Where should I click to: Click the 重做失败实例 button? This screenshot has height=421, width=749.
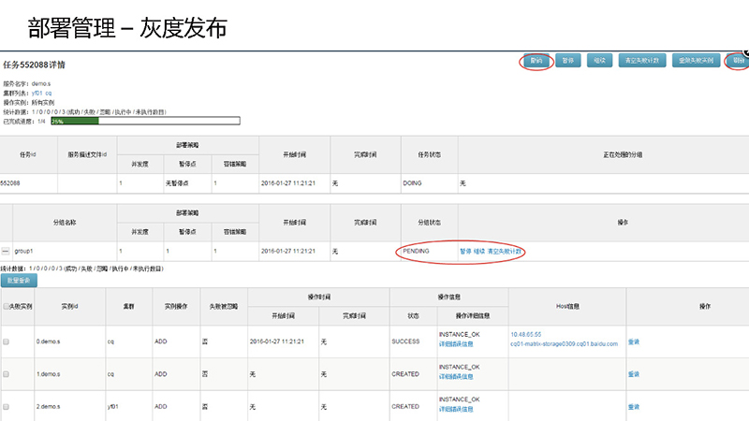pyautogui.click(x=696, y=61)
